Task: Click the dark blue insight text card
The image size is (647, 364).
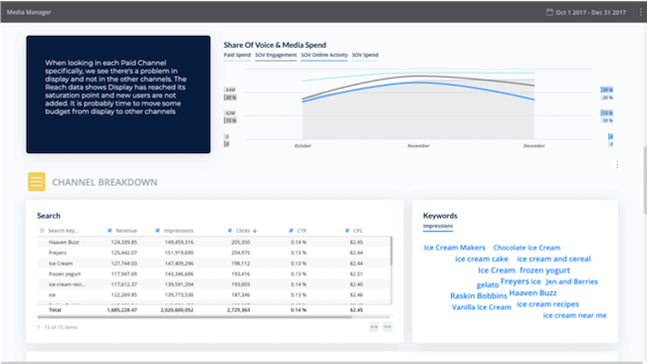Action: 118,94
